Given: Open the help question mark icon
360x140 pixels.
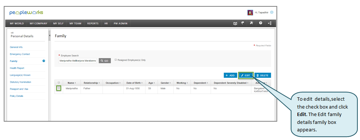Looking at the screenshot, I should [261, 23].
